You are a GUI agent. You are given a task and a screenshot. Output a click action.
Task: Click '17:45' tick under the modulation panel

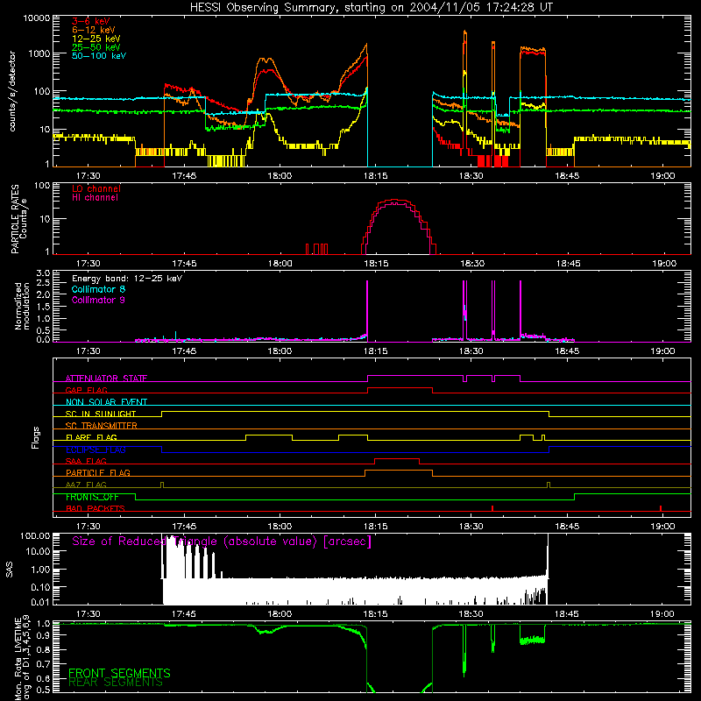point(184,351)
